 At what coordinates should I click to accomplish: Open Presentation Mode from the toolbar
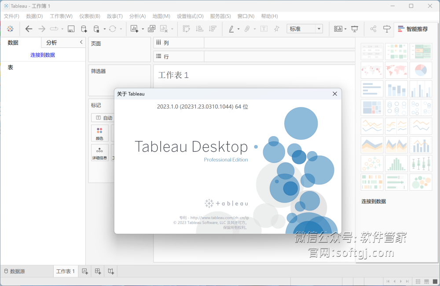coord(355,29)
